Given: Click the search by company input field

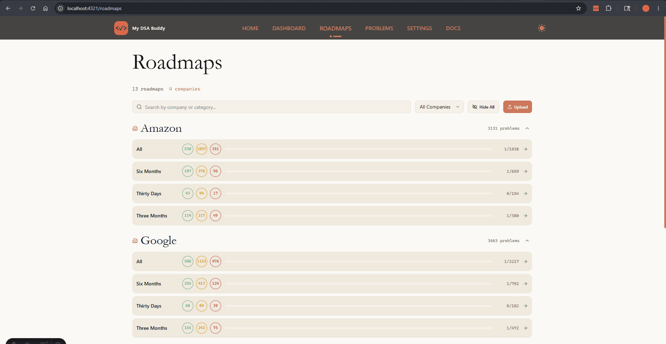Looking at the screenshot, I should tap(271, 107).
